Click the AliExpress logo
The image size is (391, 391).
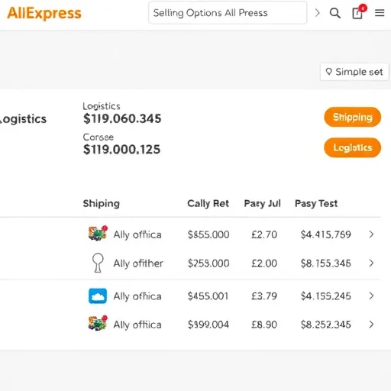[x=44, y=13]
